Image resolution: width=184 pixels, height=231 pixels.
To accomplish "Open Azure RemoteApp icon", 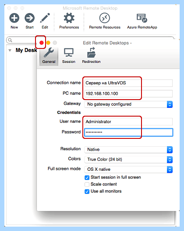I will click(142, 18).
